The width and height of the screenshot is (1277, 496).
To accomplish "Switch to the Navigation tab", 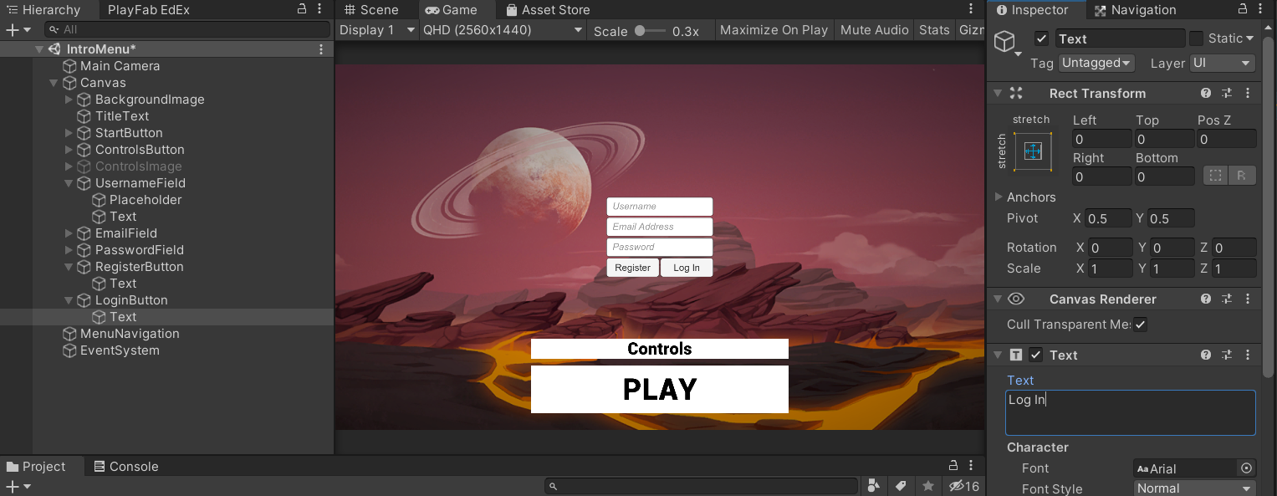I will point(1135,10).
